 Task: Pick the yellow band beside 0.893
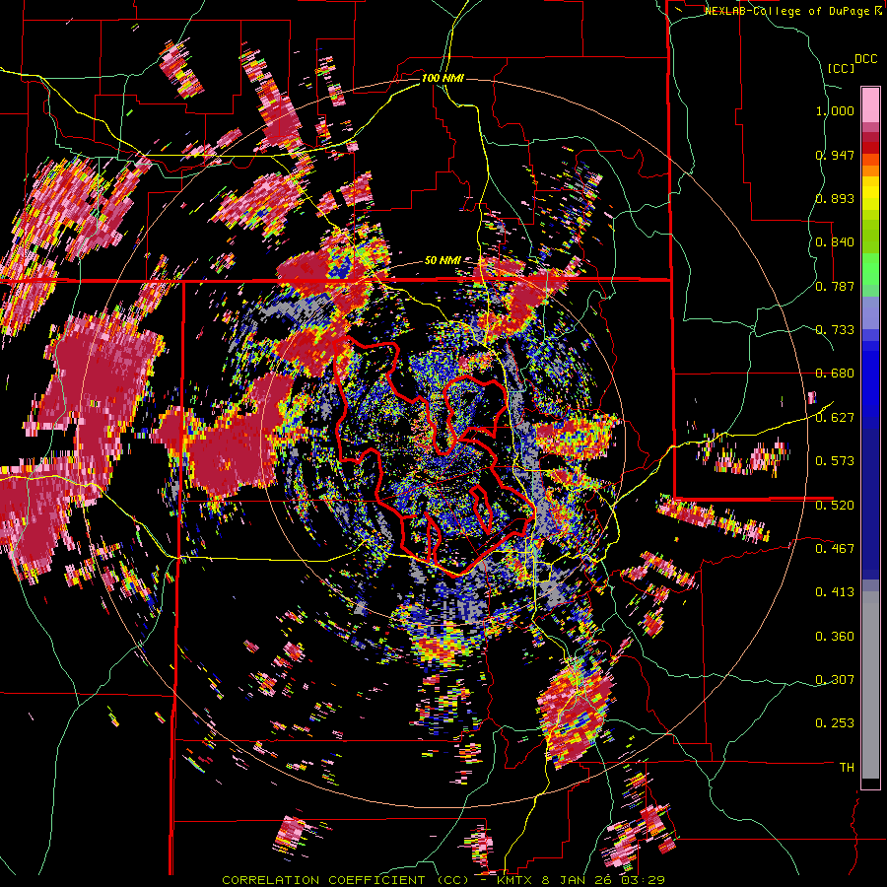pyautogui.click(x=870, y=194)
